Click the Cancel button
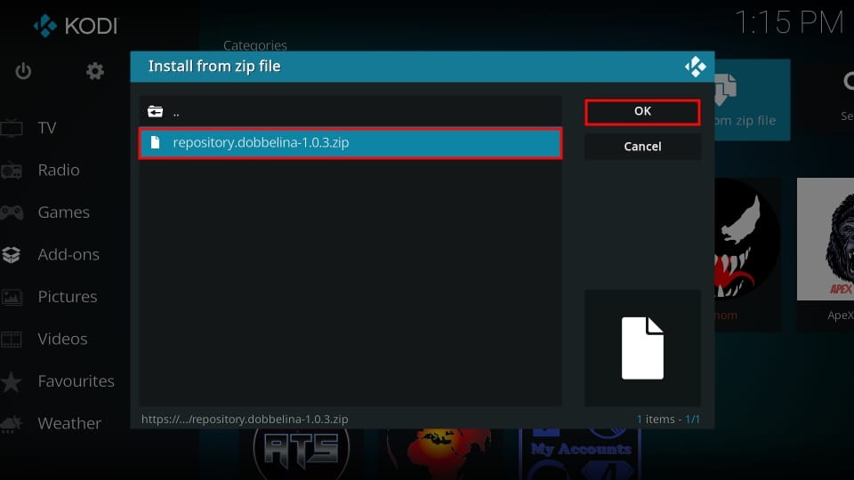The width and height of the screenshot is (854, 480). (642, 147)
